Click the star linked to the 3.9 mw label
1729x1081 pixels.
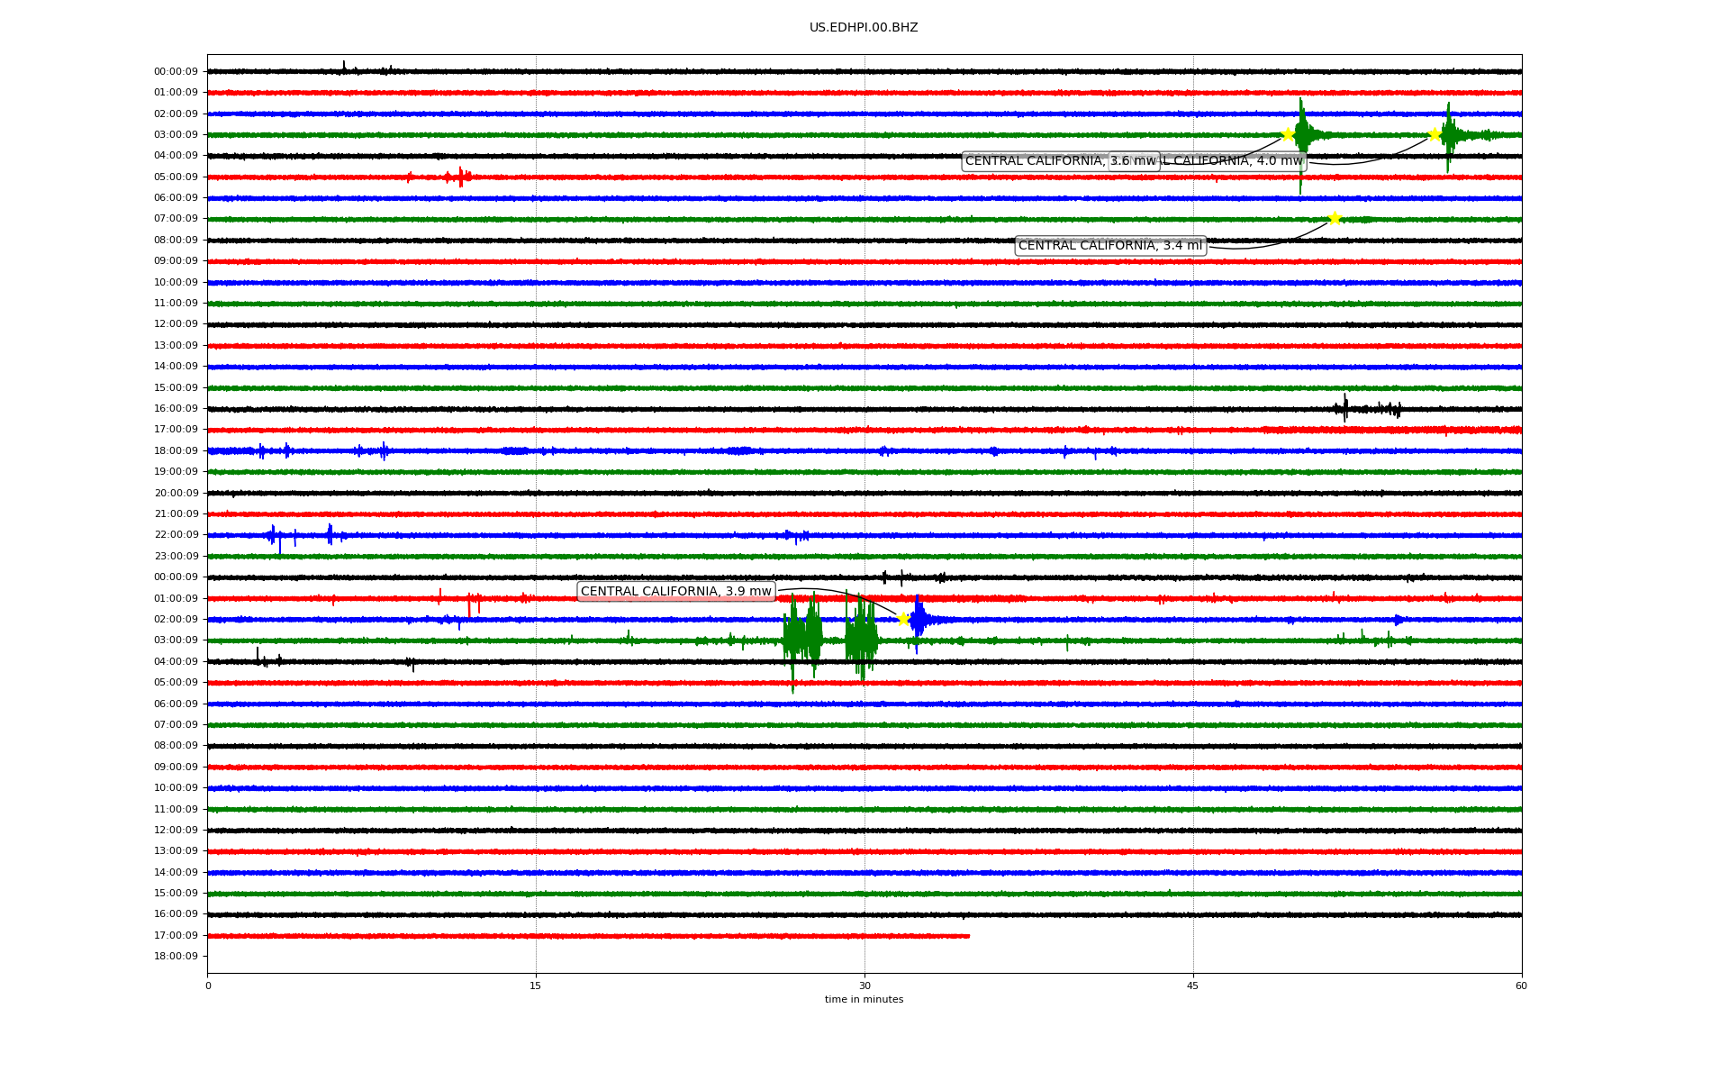point(903,619)
